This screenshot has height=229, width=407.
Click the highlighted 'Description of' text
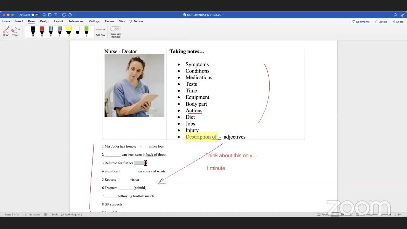(x=201, y=137)
